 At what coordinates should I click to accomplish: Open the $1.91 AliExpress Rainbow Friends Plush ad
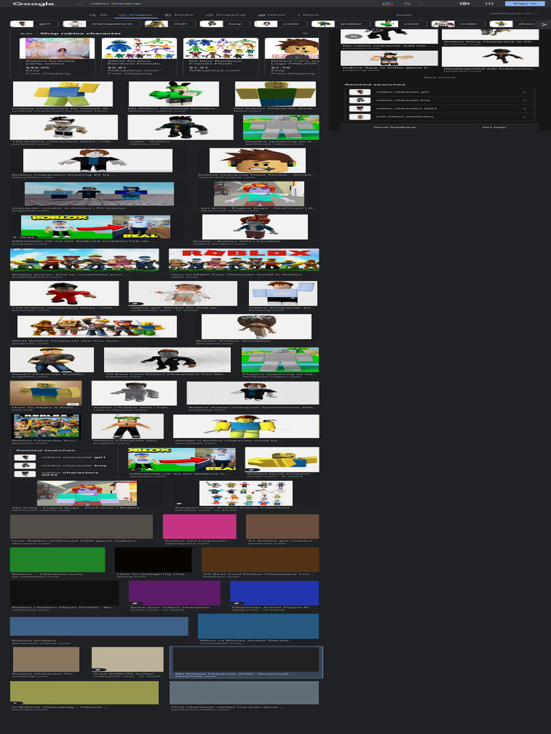coord(220,57)
